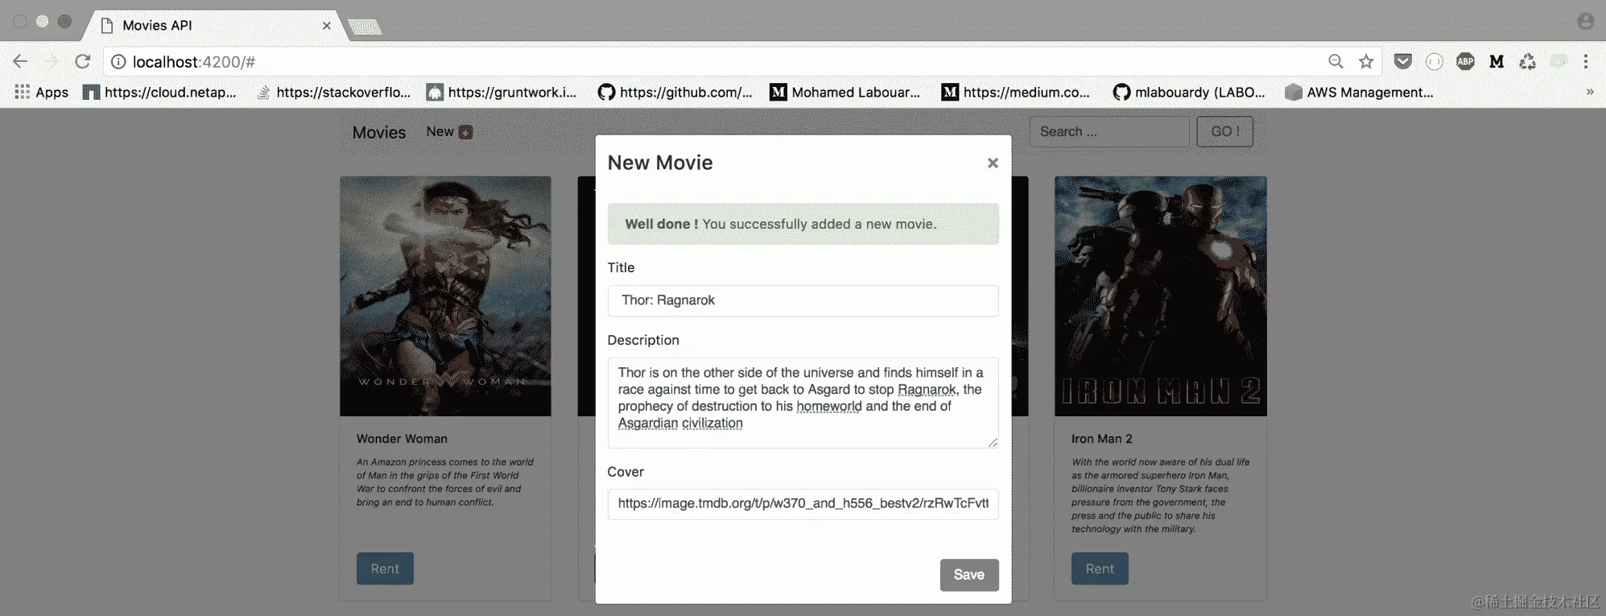1606x616 pixels.
Task: Focus the Cover URL field
Action: 803,504
